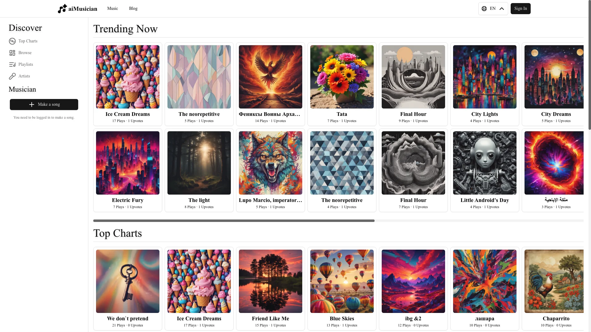The height and width of the screenshot is (332, 591).
Task: Click the EN language selector chevron
Action: (501, 9)
